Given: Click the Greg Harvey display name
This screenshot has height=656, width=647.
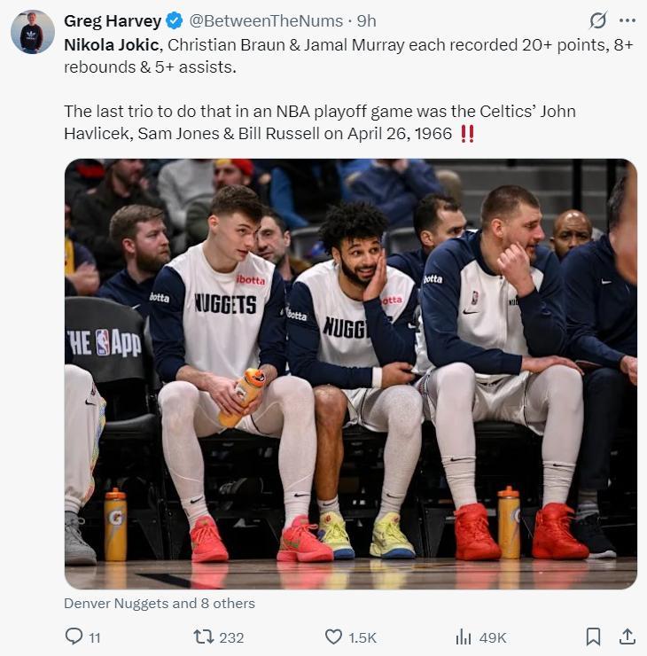Looking at the screenshot, I should coord(113,21).
